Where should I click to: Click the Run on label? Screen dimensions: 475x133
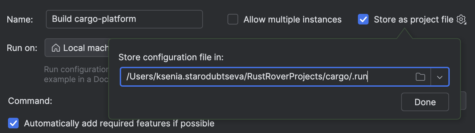[22, 48]
